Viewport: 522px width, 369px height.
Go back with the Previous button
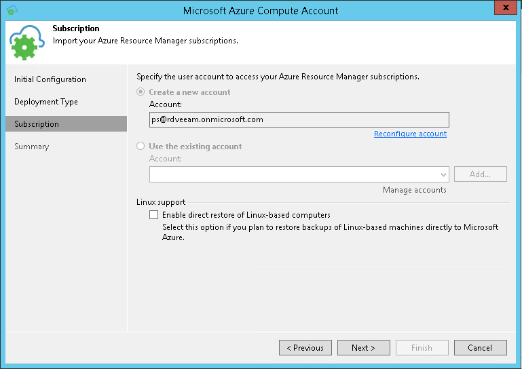click(305, 348)
